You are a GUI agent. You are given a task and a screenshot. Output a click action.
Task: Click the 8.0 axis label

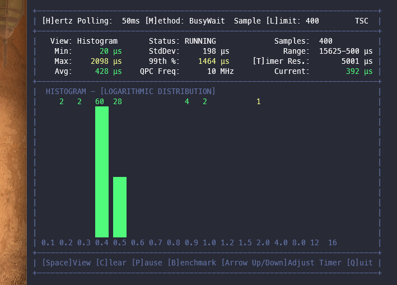coord(299,243)
